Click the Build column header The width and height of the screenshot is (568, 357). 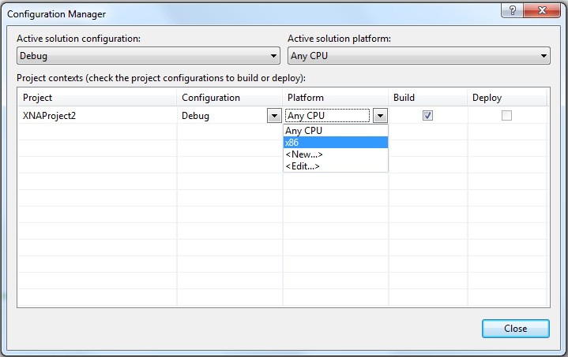coord(427,98)
